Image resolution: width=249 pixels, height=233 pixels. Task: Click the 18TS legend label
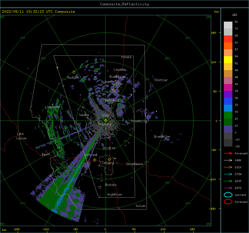click(238, 188)
